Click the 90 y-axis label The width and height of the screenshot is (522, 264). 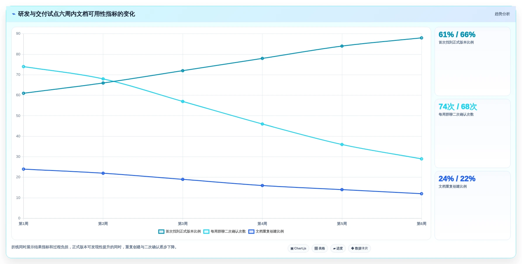[x=18, y=34]
